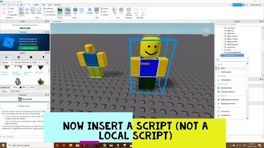Open the Models category dropdown
The width and height of the screenshot is (264, 148).
(7, 62)
